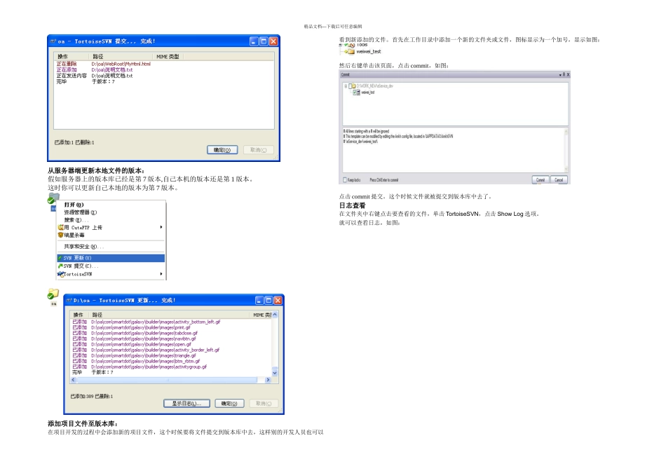Choose 共享和安全(H)... in the context menu
Image resolution: width=666 pixels, height=471 pixels.
click(111, 246)
